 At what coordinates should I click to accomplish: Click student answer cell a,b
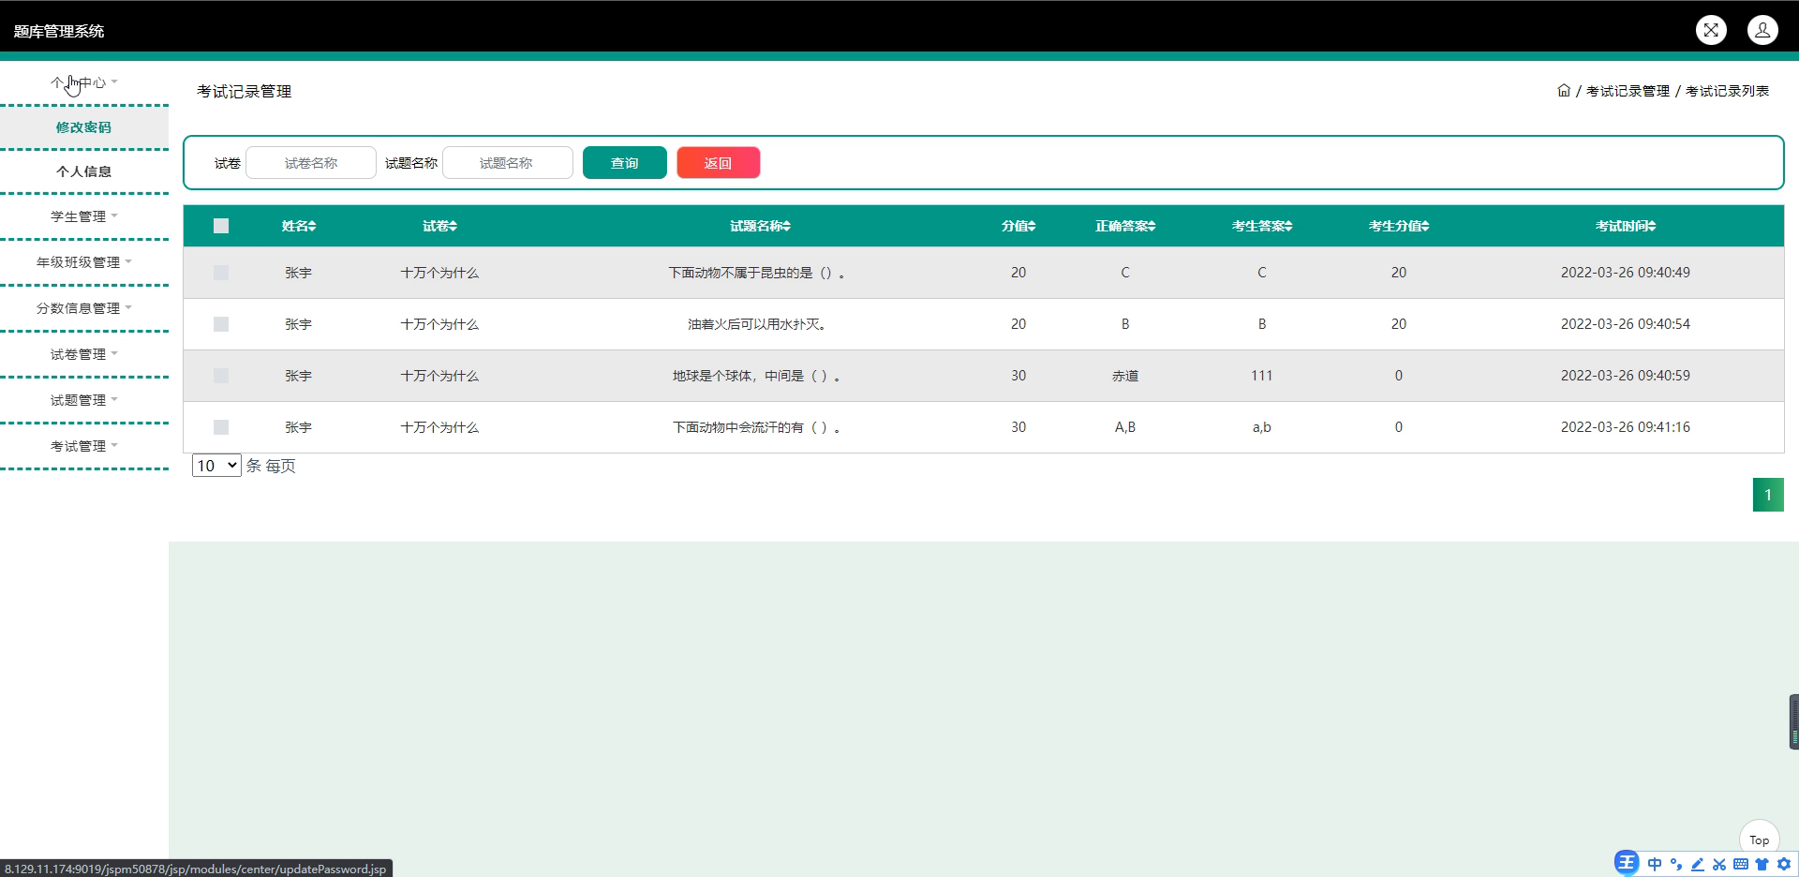click(1262, 427)
